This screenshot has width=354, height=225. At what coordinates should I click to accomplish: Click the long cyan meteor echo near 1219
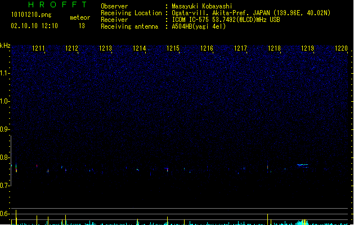point(303,165)
